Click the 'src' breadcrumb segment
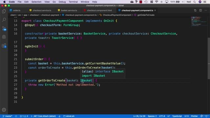Image resolution: width=210 pixels, height=118 pixels. tap(20, 15)
